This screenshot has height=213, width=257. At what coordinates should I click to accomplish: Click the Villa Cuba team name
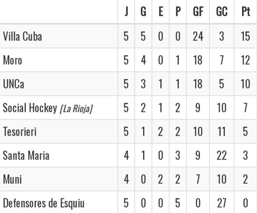[x=22, y=37]
